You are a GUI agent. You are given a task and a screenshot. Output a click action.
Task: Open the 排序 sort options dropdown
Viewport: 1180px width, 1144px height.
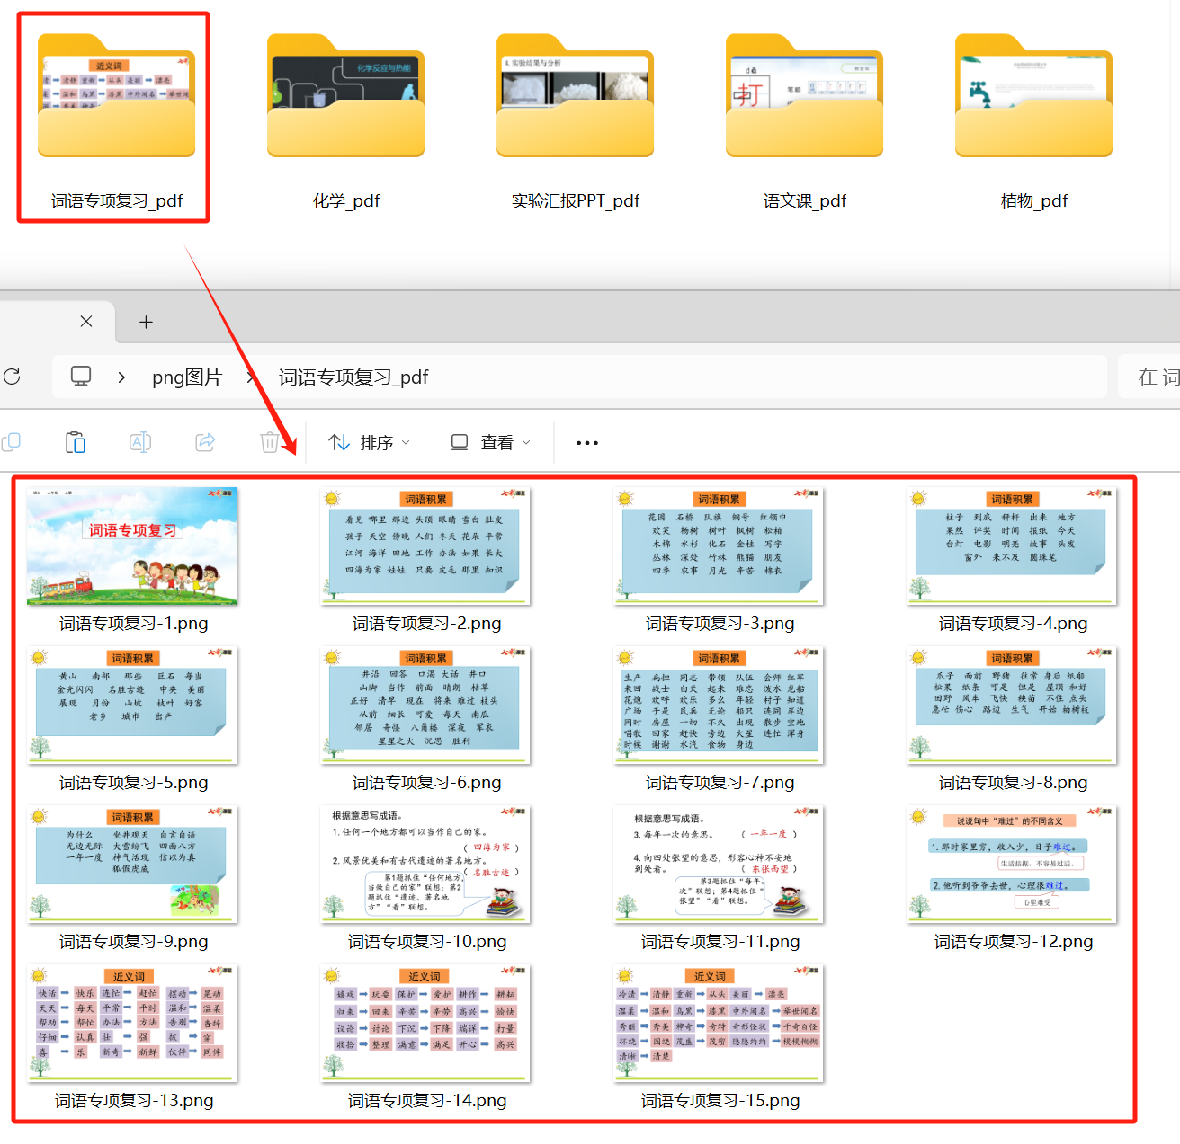(369, 442)
